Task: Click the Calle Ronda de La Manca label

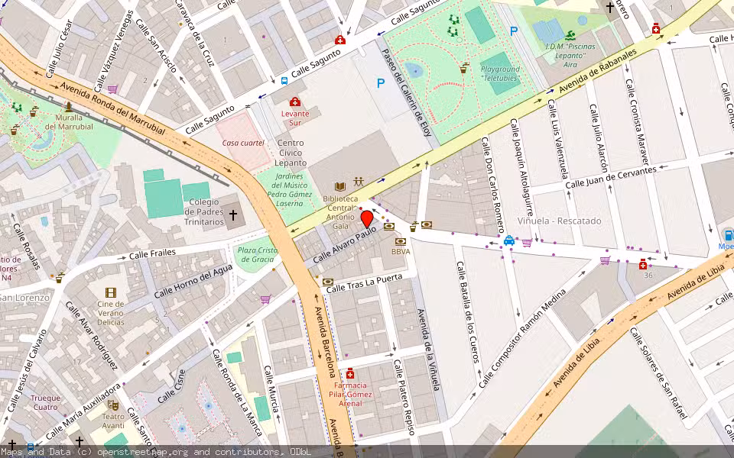Action: pos(237,392)
